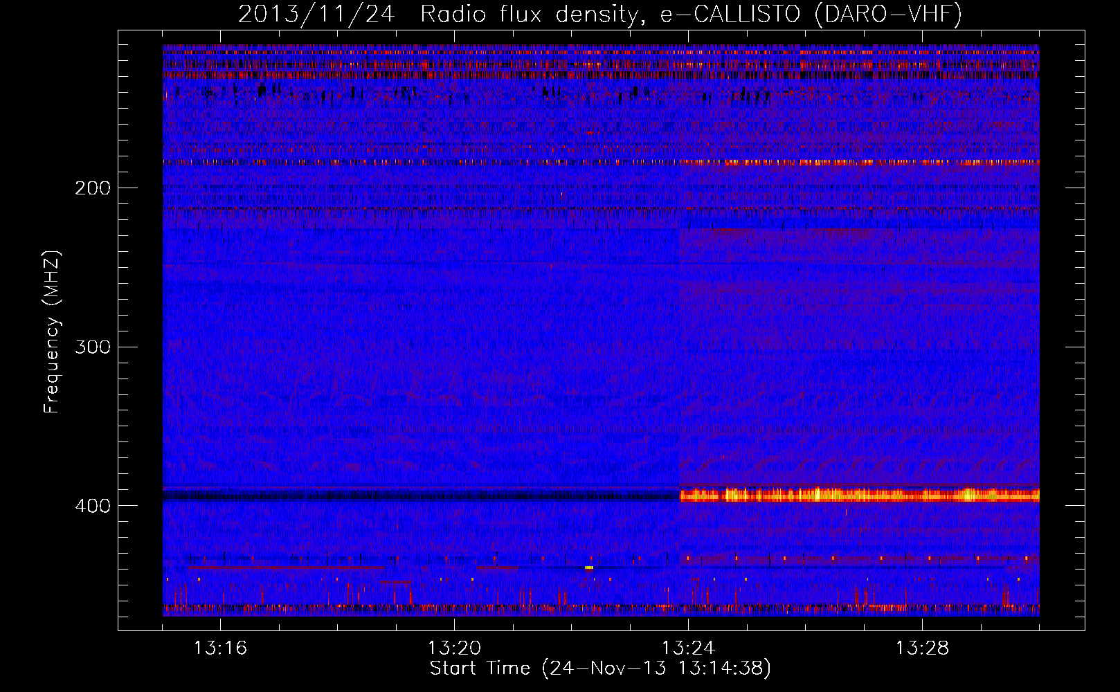Click the dark band near 400 MHz before 13:24
Screen dimensions: 1120x692
421,495
